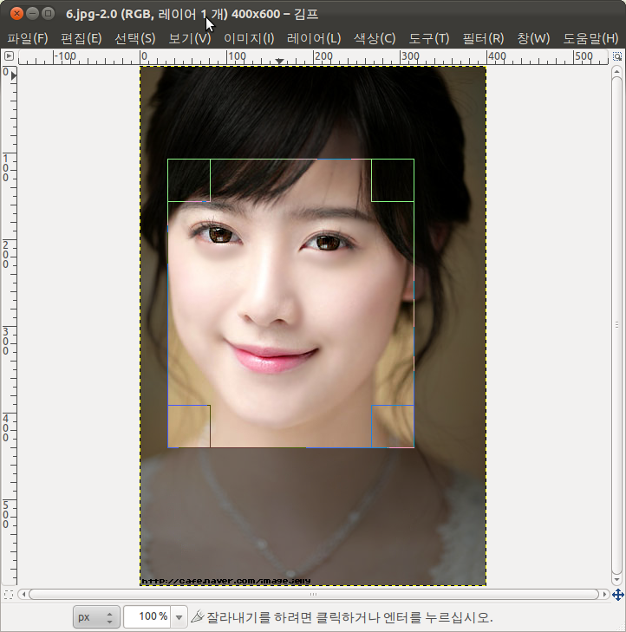Open the 보기(V) menu
The height and width of the screenshot is (632, 626).
[x=190, y=38]
